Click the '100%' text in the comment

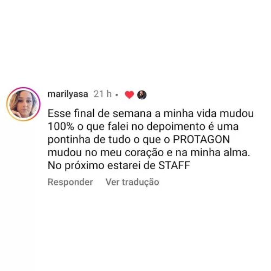coord(61,126)
